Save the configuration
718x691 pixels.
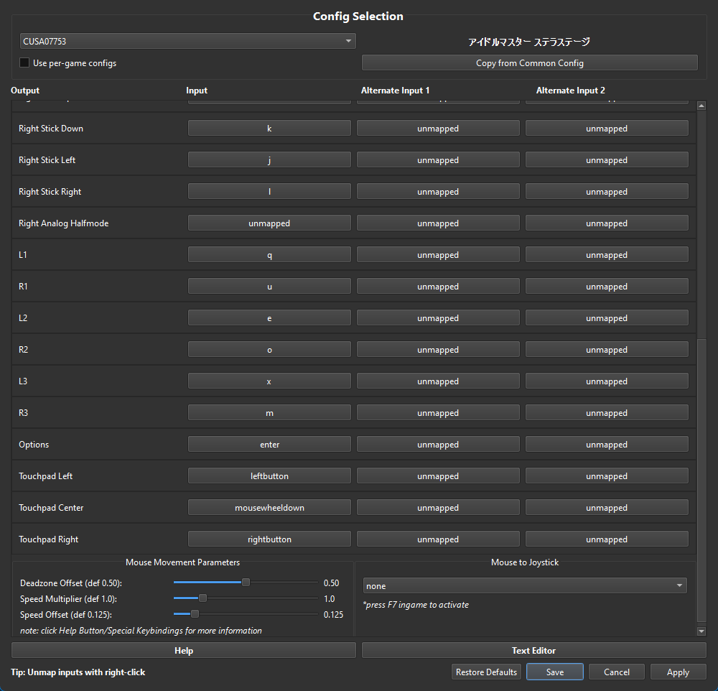[555, 672]
